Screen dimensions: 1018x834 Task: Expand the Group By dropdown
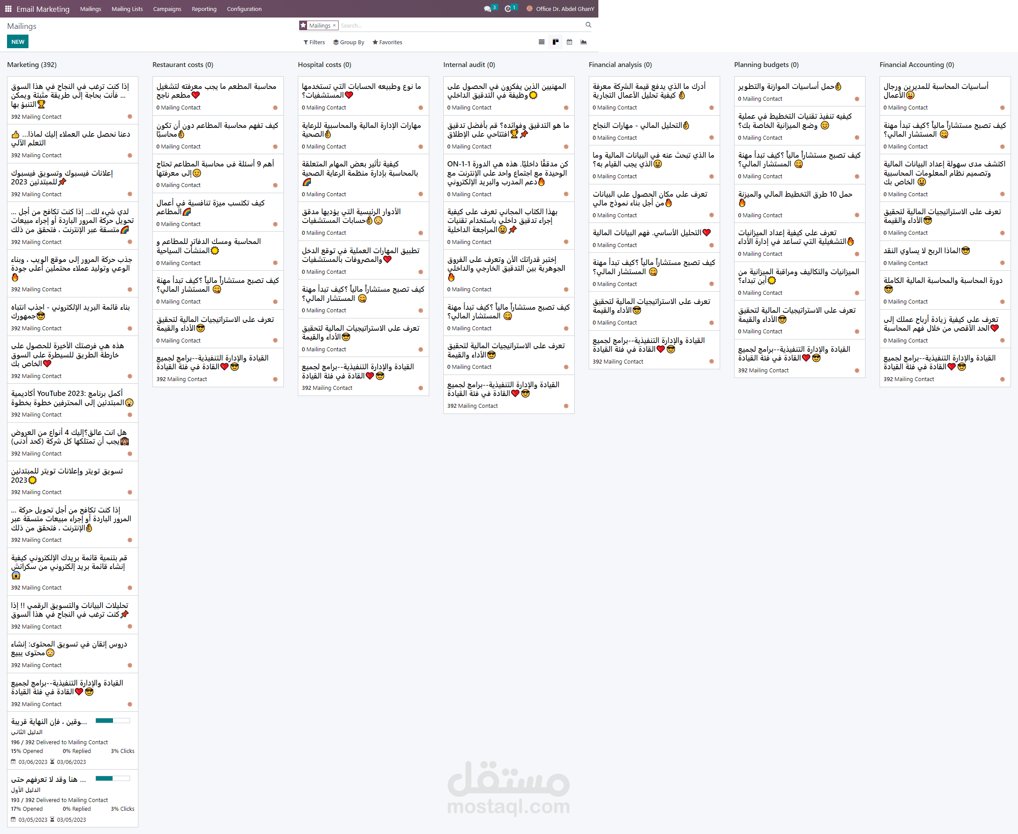tap(349, 42)
